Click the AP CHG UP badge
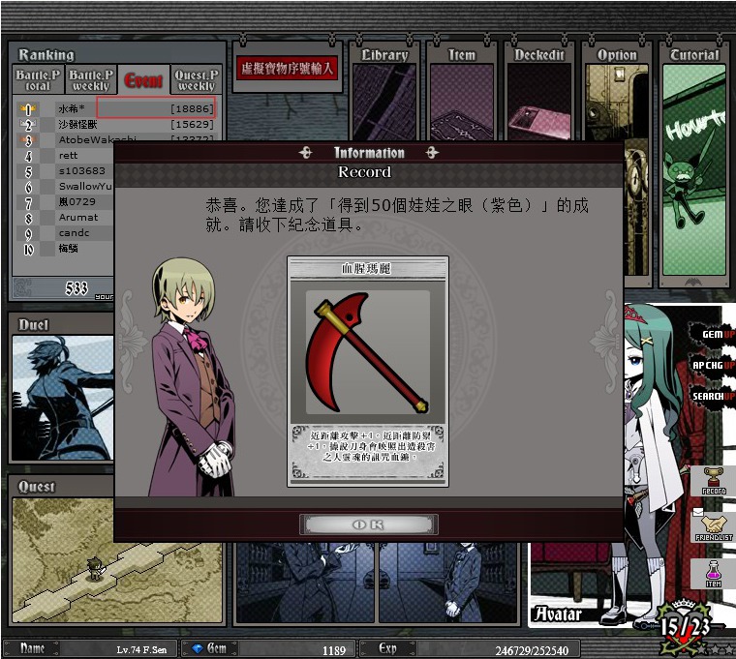The height and width of the screenshot is (659, 736). pos(714,365)
